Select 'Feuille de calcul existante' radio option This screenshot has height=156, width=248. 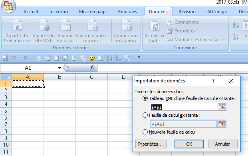[x=145, y=115]
